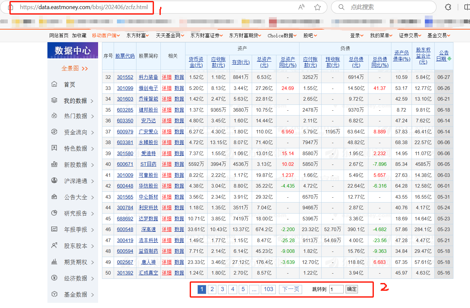The height and width of the screenshot is (308, 470).
Task: Open the 天天基金网 dropdown
Action: pyautogui.click(x=170, y=35)
